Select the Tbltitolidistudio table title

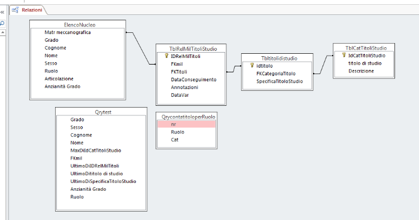280,58
